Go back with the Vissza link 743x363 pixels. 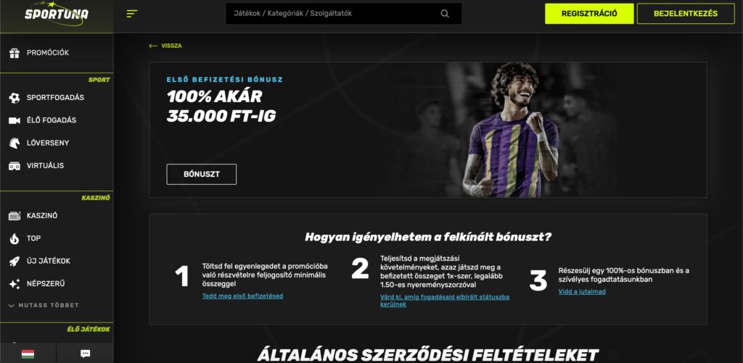click(165, 46)
